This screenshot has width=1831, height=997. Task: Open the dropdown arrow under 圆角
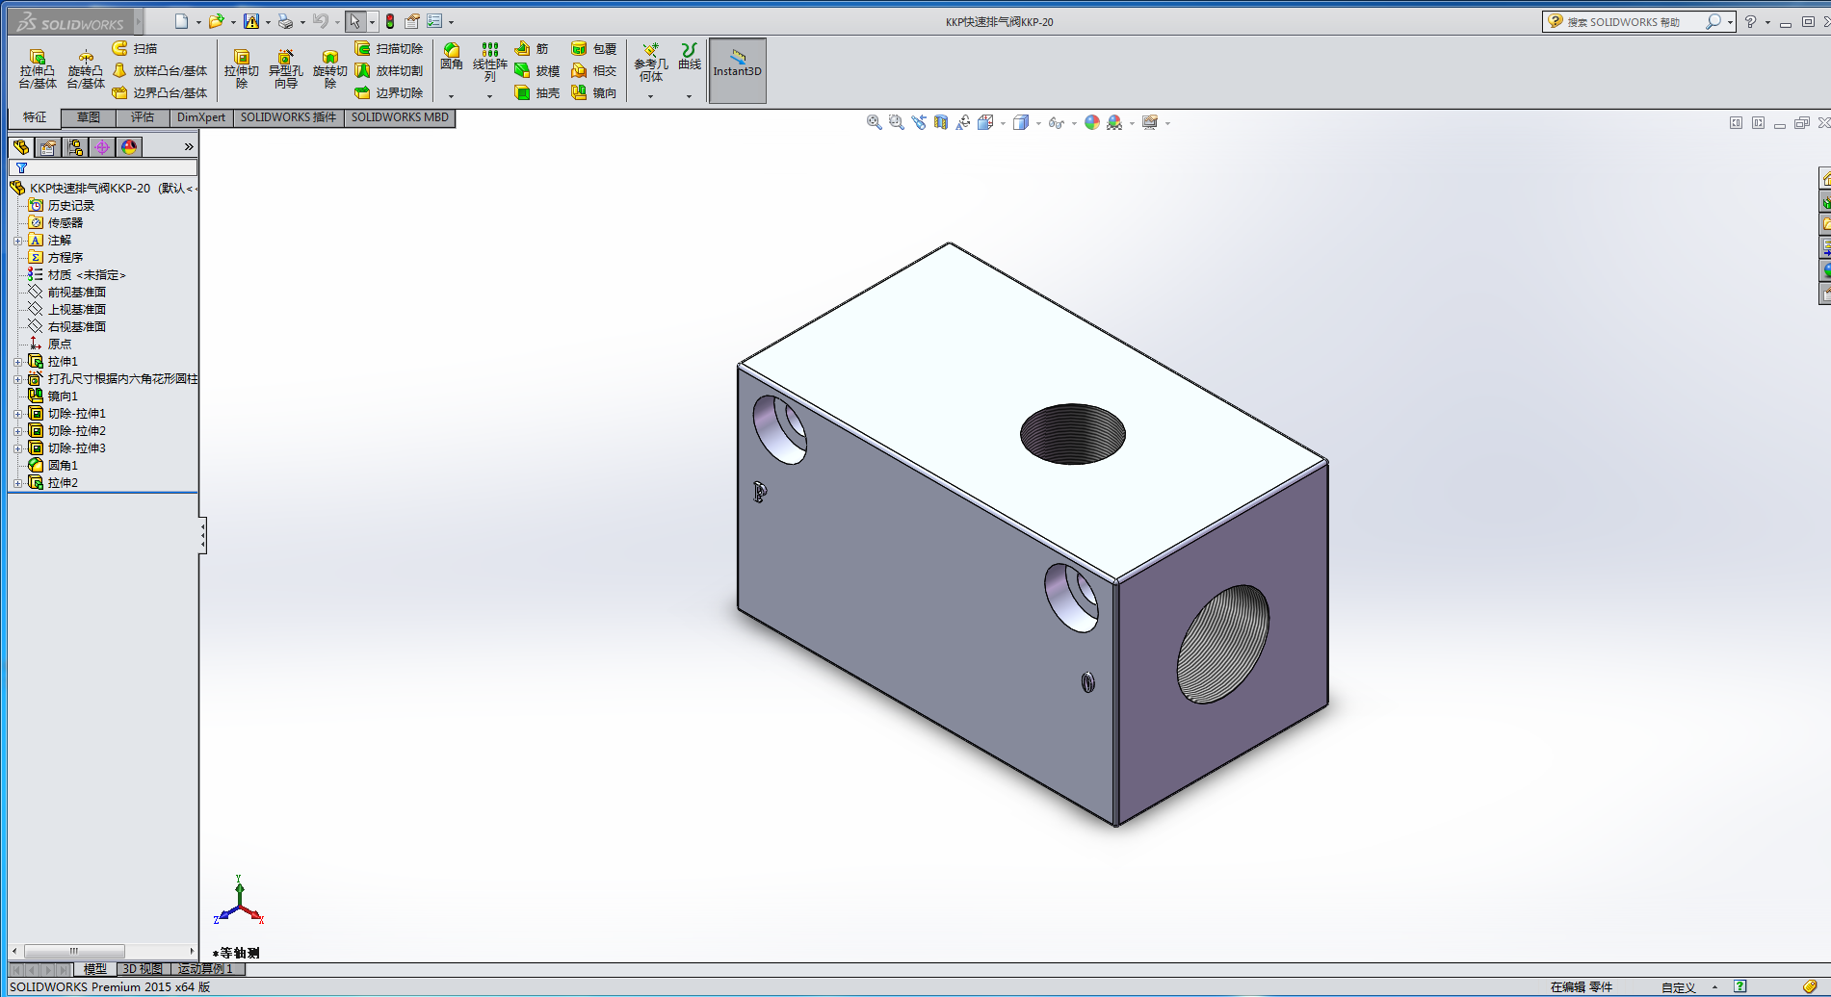[x=451, y=96]
